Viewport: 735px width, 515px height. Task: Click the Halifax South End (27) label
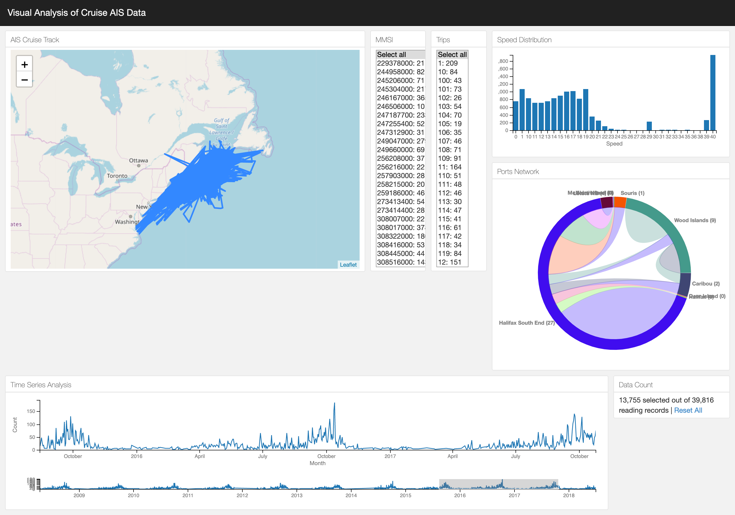click(527, 323)
